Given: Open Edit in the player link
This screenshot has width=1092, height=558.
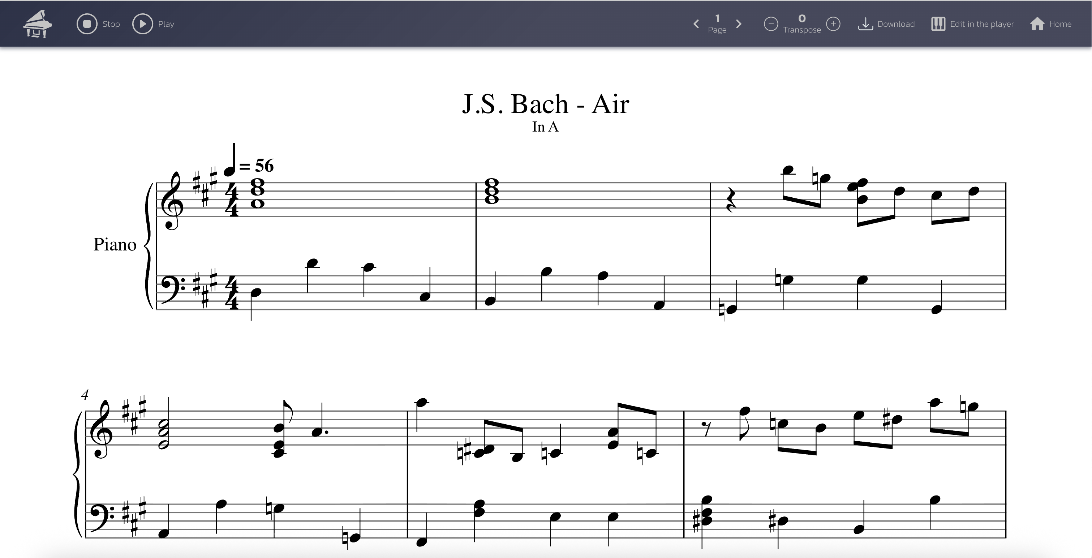Looking at the screenshot, I should (x=982, y=24).
